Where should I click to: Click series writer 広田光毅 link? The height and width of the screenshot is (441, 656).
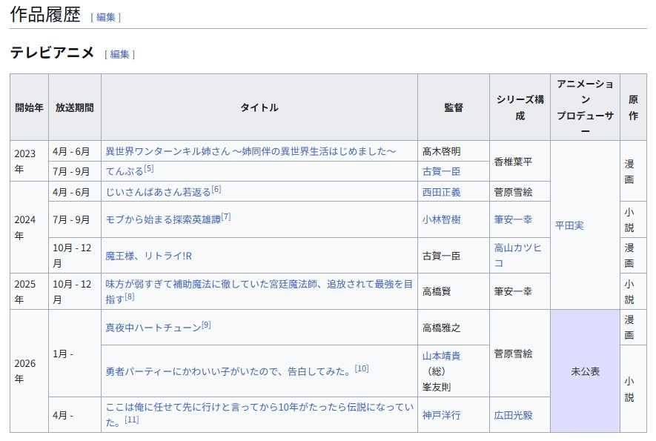pyautogui.click(x=513, y=415)
